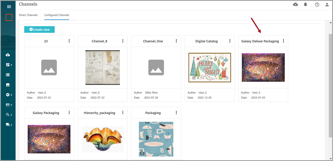Screen dimensions: 333x161
Task: Open the image assets sidebar icon
Action: point(8,85)
